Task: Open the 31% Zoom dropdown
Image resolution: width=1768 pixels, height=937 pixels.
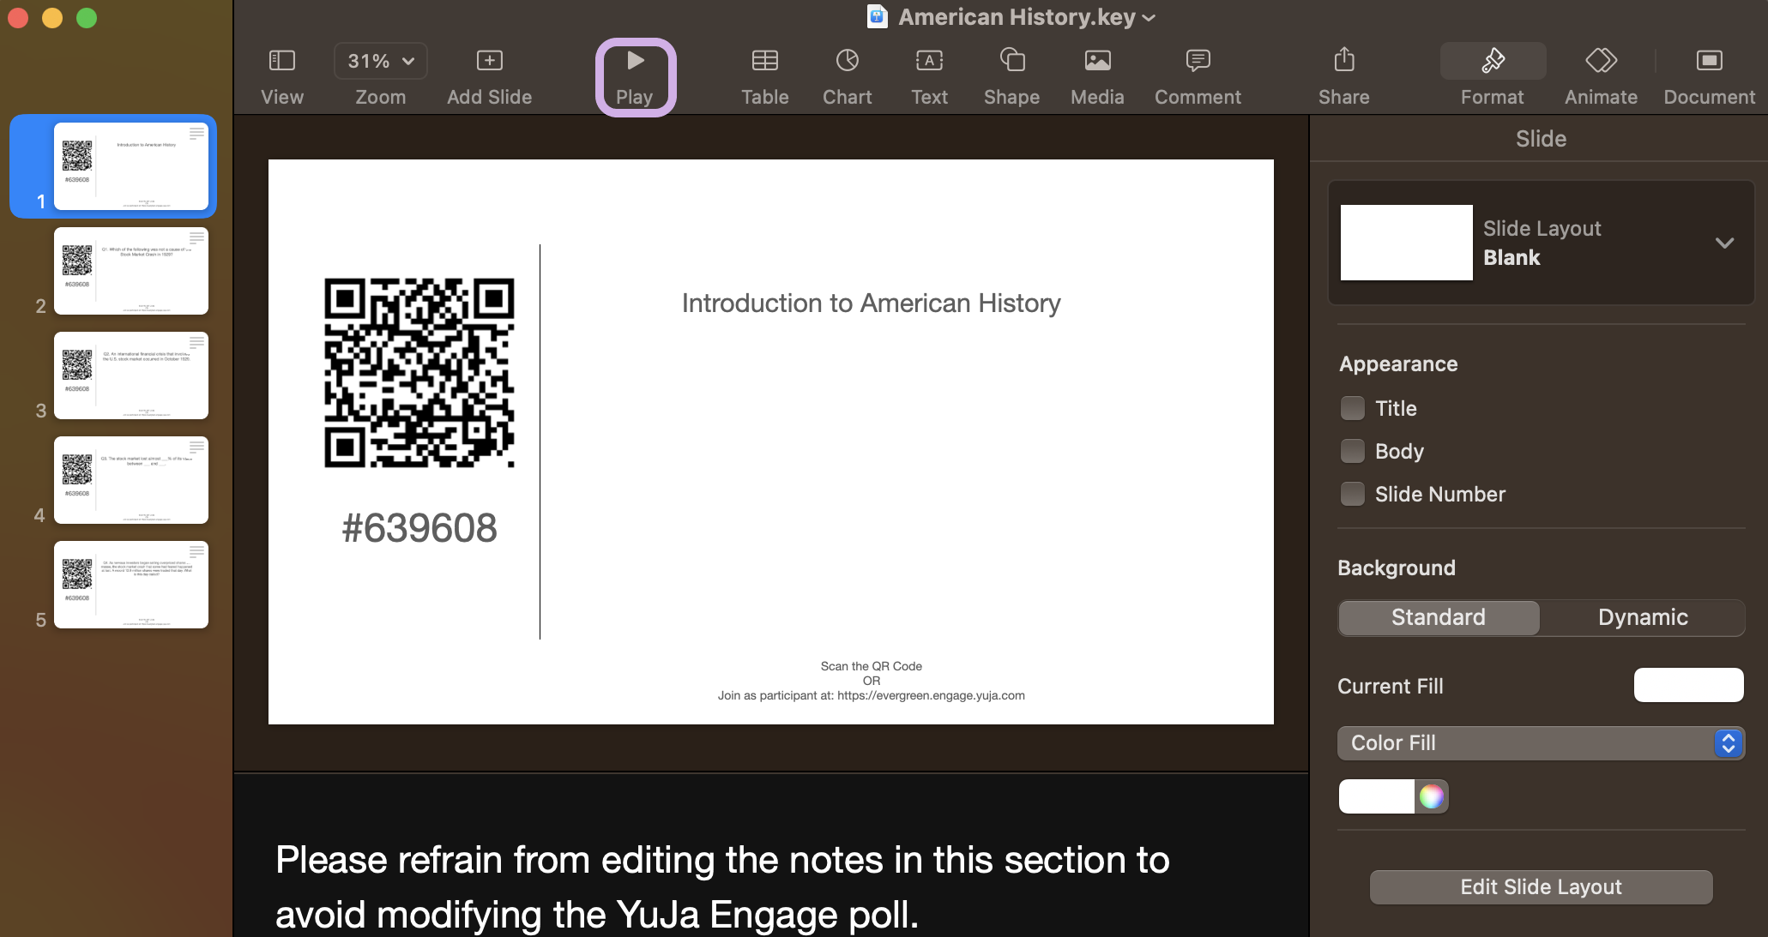Action: click(381, 61)
